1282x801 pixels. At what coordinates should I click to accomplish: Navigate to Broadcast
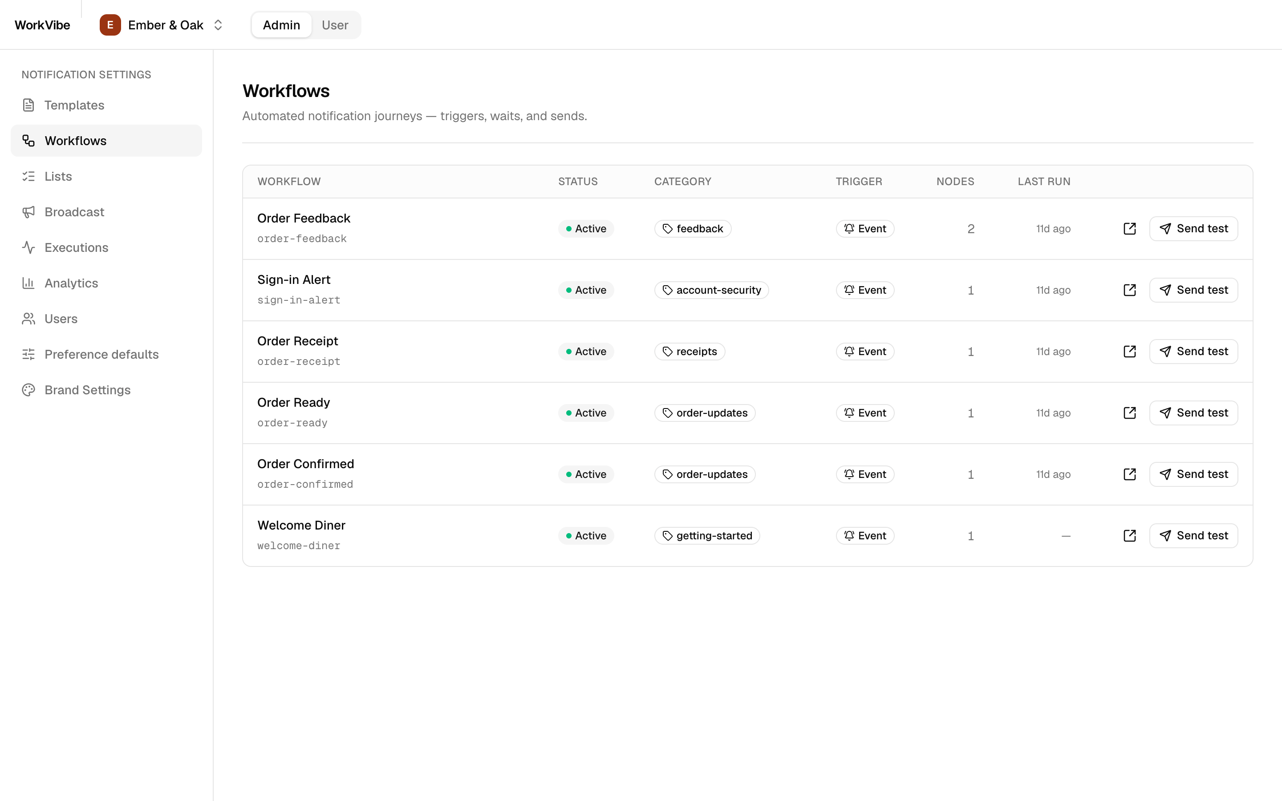coord(106,211)
